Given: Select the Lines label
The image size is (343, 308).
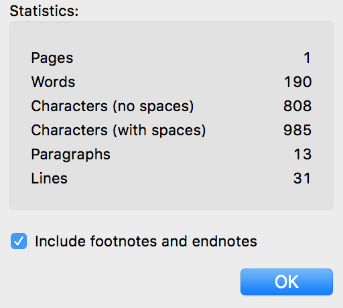Looking at the screenshot, I should click(x=49, y=178).
